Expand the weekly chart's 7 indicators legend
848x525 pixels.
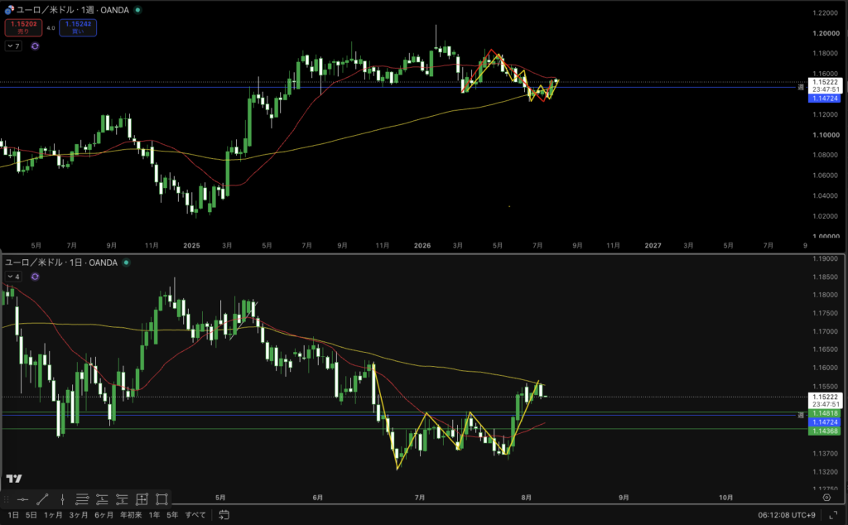tap(13, 46)
